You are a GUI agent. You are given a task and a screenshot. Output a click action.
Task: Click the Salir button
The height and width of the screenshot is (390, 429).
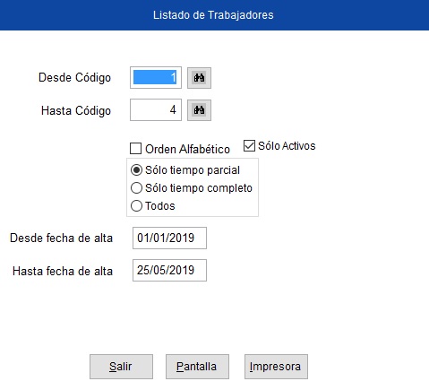(x=121, y=367)
